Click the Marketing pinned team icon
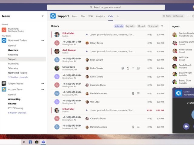 click(x=4, y=30)
